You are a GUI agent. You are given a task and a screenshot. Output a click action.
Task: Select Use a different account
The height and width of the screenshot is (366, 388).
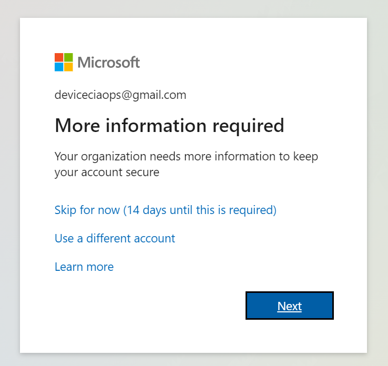(115, 239)
